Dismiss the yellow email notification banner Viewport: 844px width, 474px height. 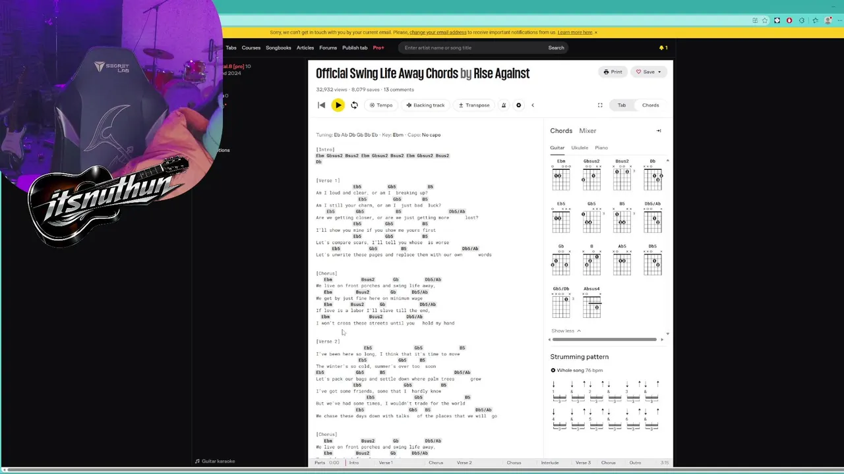tap(596, 32)
